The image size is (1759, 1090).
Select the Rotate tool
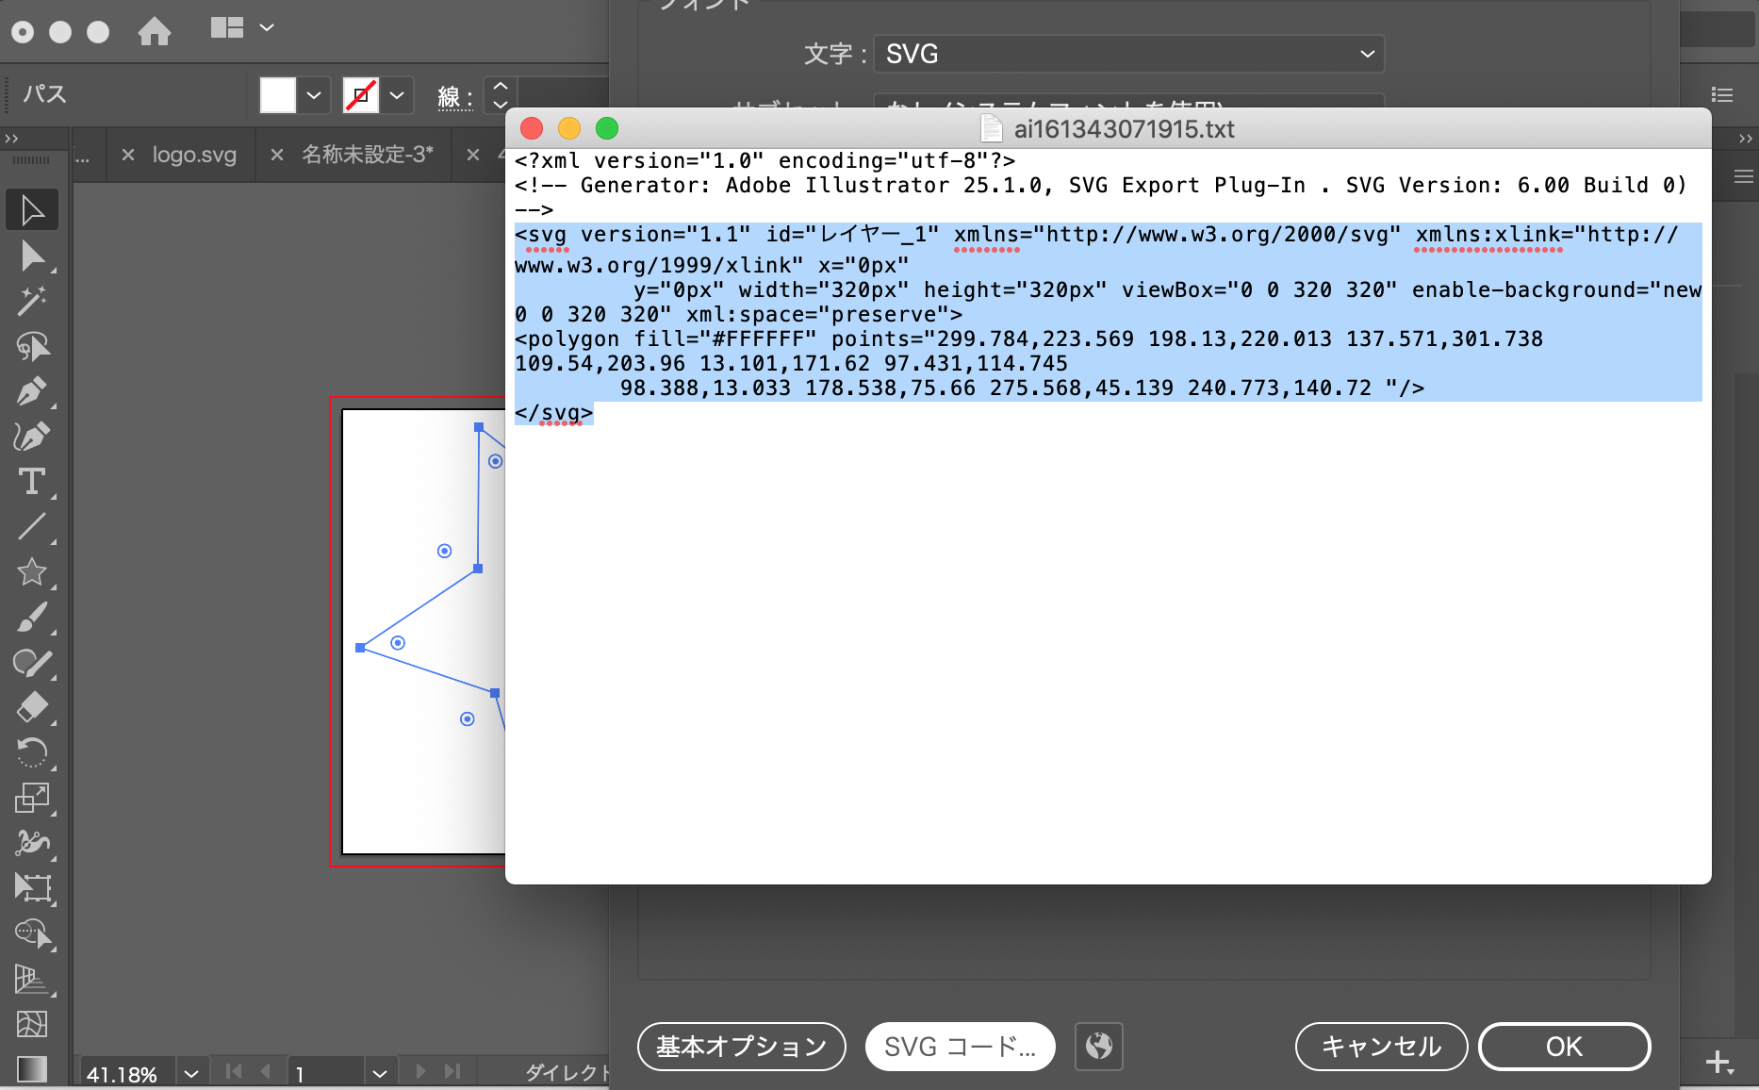tap(32, 752)
